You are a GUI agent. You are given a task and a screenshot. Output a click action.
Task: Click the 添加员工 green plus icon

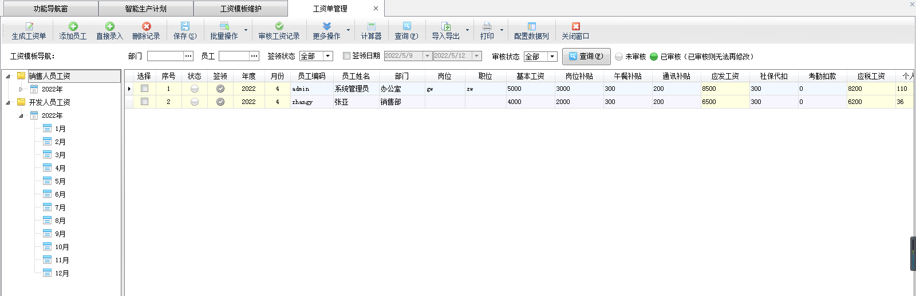click(73, 26)
